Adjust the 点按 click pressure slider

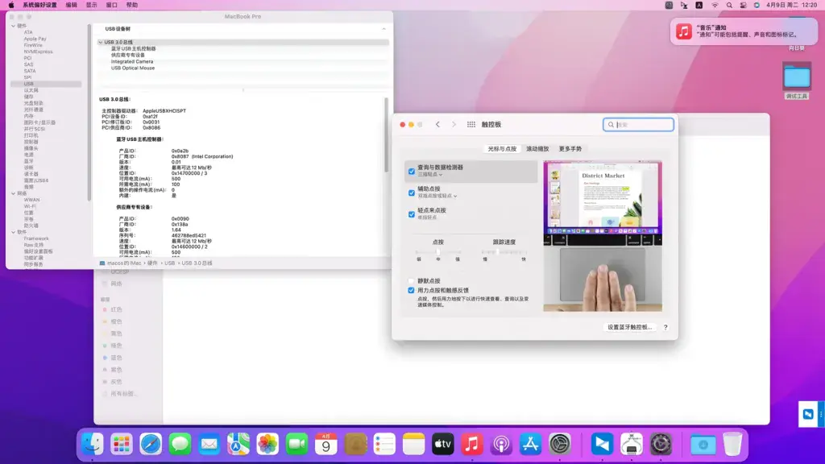437,252
